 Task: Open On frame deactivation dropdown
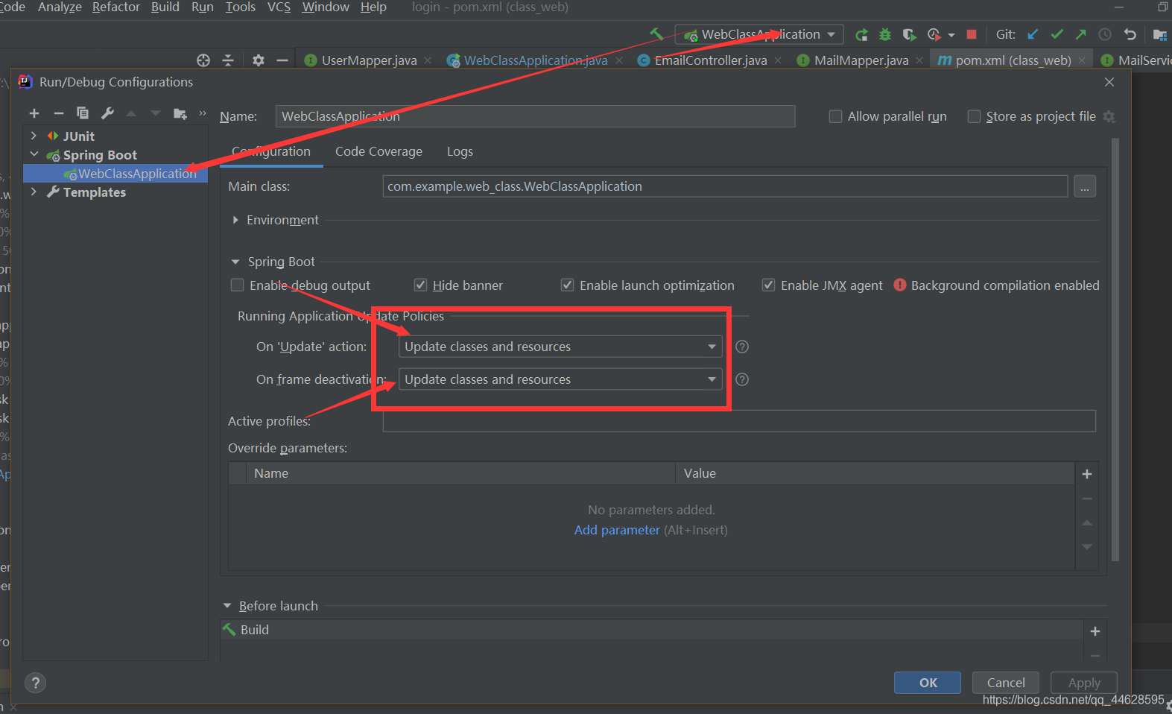561,379
